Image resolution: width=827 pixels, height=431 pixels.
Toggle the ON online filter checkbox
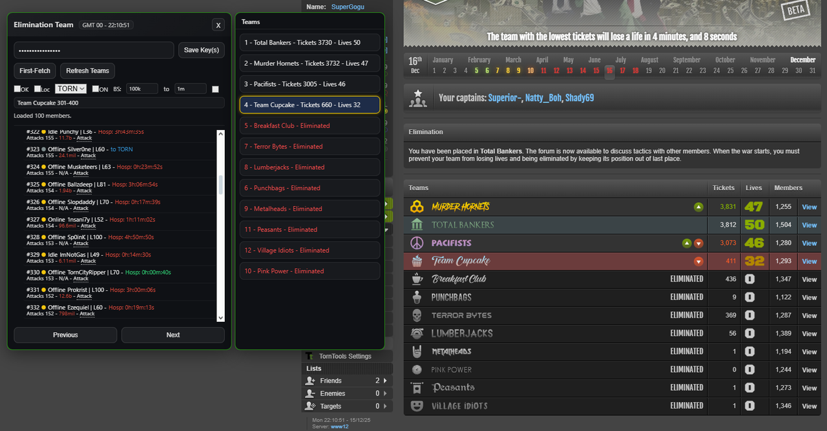[96, 89]
